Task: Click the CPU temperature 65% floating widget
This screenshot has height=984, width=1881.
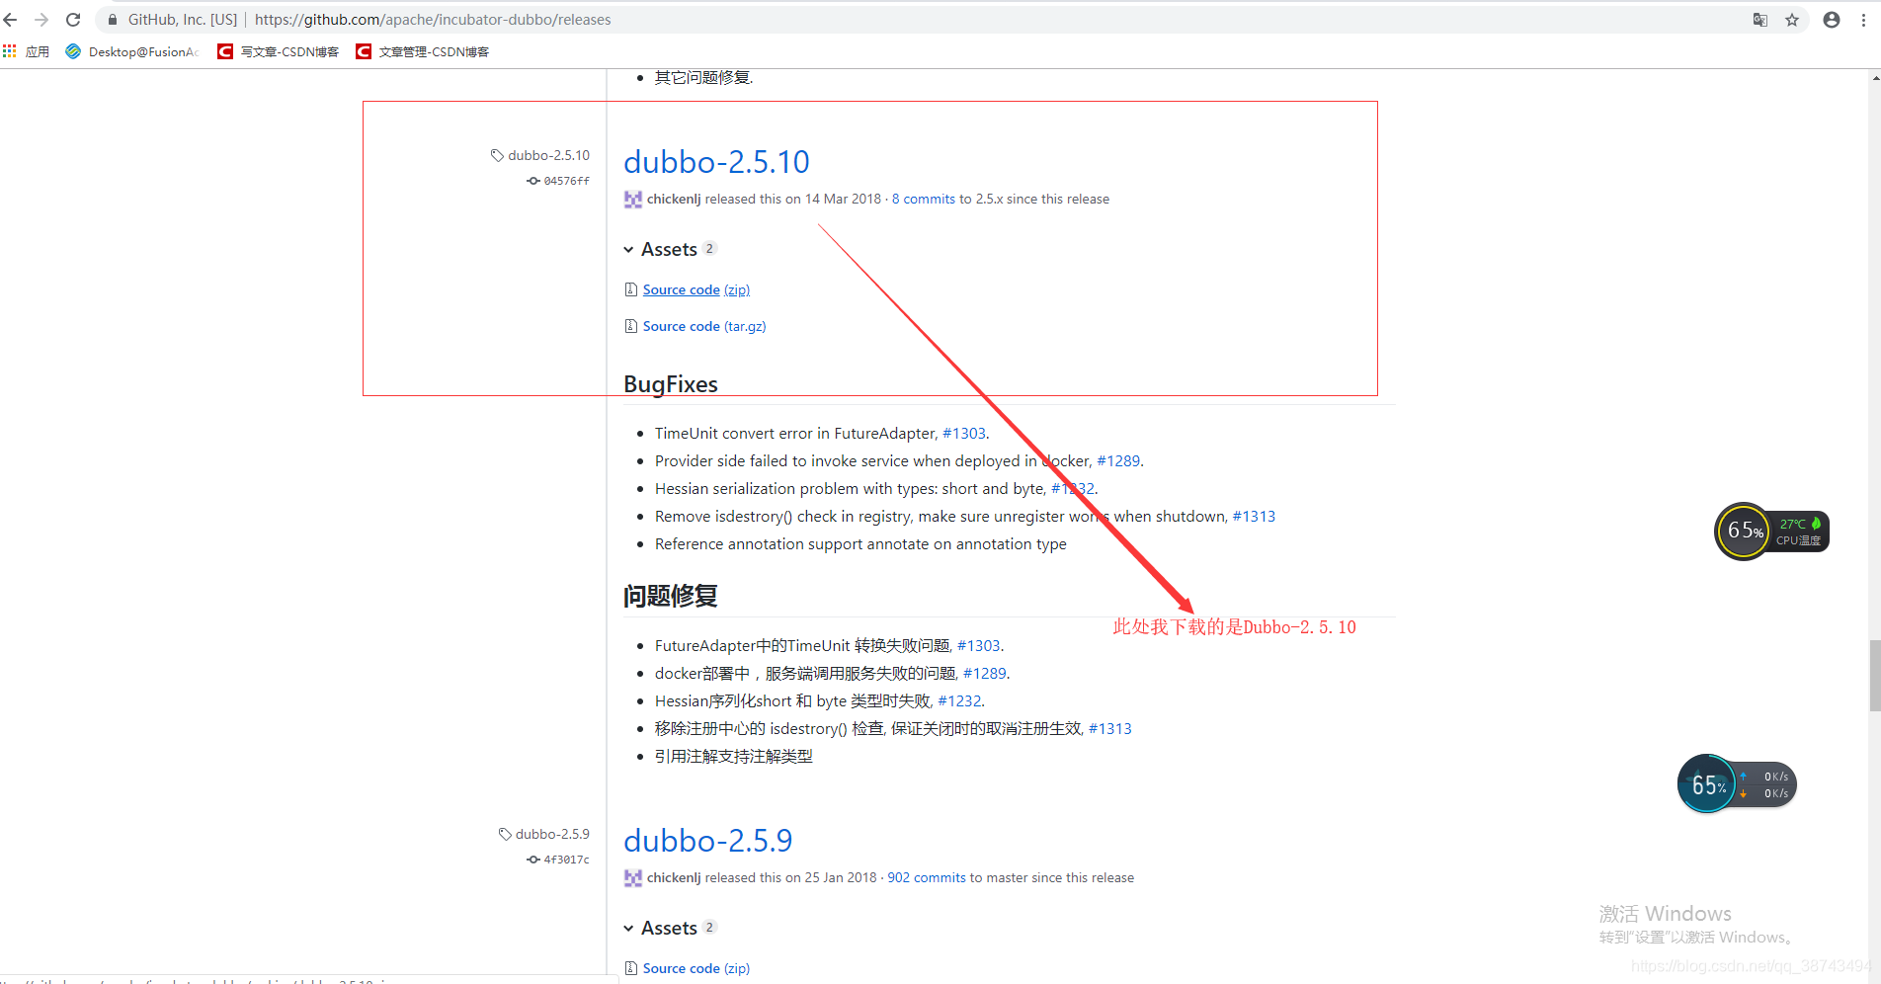Action: 1771,532
